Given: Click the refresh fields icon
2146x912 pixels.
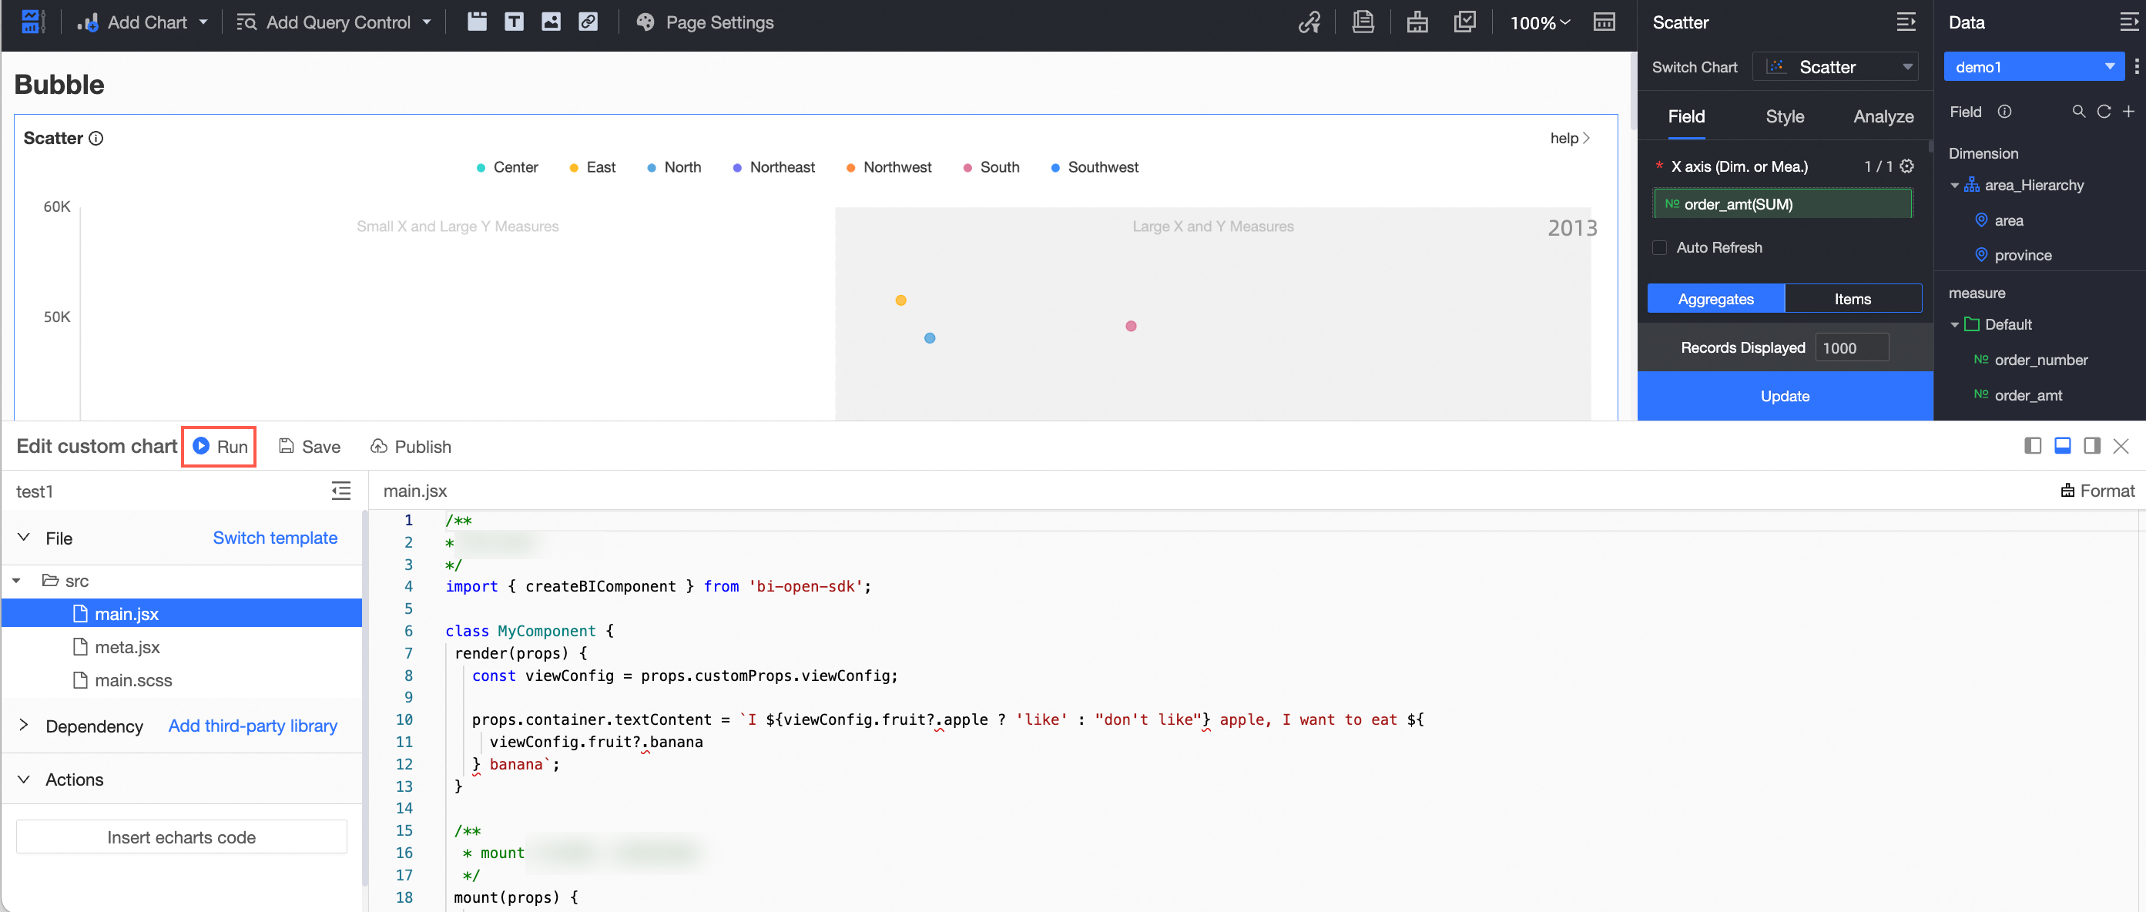Looking at the screenshot, I should tap(2104, 112).
